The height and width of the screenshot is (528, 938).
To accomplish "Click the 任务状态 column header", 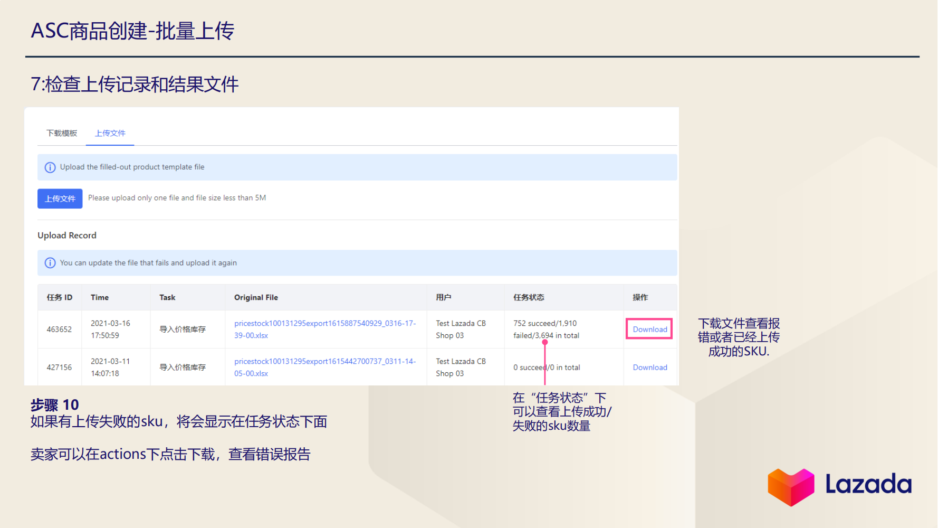I will click(529, 297).
